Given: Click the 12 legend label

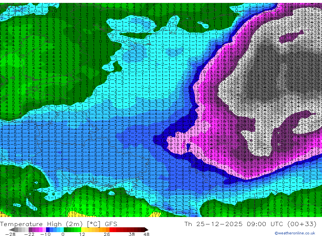Looking at the screenshot, I should 82,234.
